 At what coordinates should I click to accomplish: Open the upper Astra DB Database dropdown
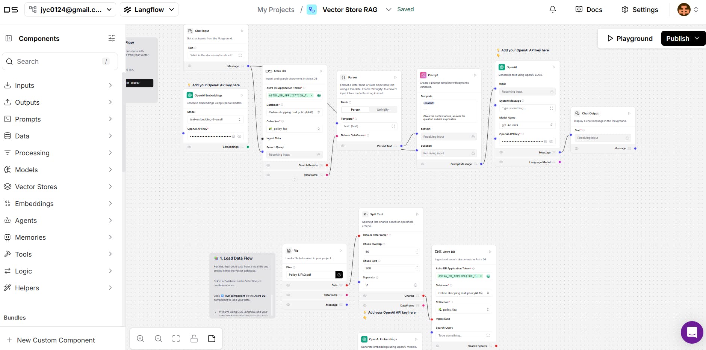tap(295, 112)
